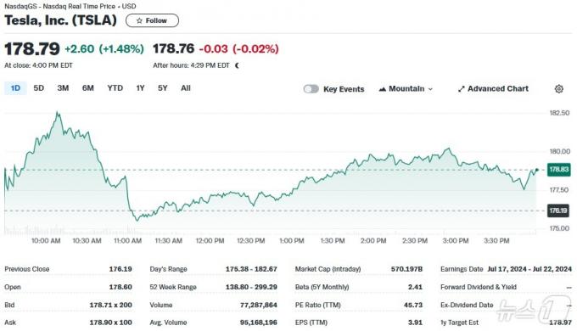Screen dimensions: 577x331
Task: Click the Previous Close value 176.19
Action: click(120, 269)
